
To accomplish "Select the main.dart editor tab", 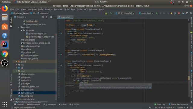I will click(x=65, y=17).
